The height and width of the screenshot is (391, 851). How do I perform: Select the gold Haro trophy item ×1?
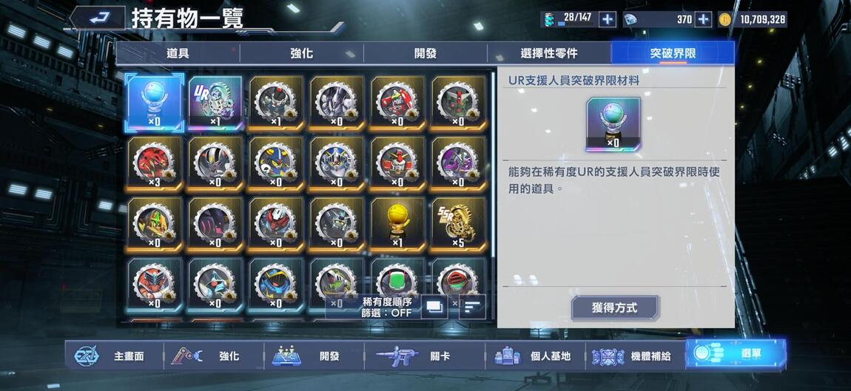pyautogui.click(x=397, y=225)
